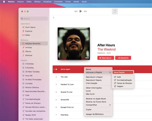Viewport: 152px width, 121px height.
Task: Play the Alone Again track
Action: pos(56,69)
